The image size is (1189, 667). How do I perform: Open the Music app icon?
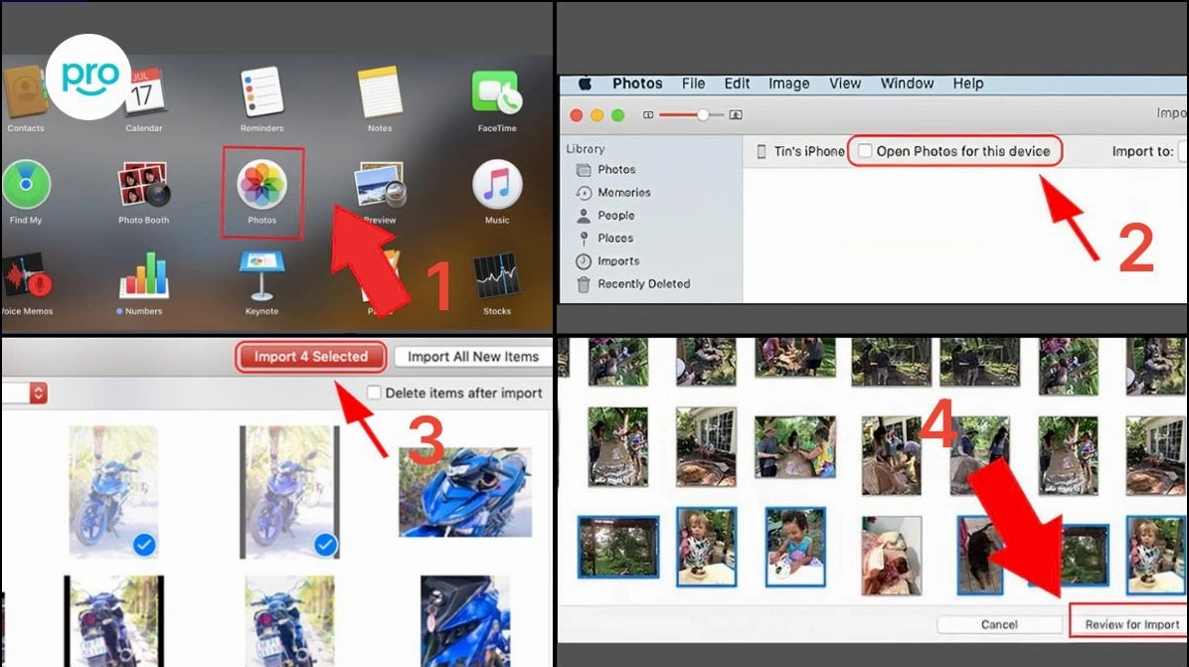[x=496, y=186]
